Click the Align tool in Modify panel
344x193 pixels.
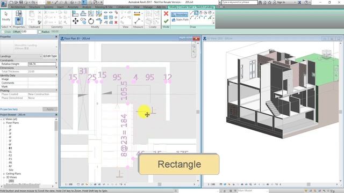75,13
